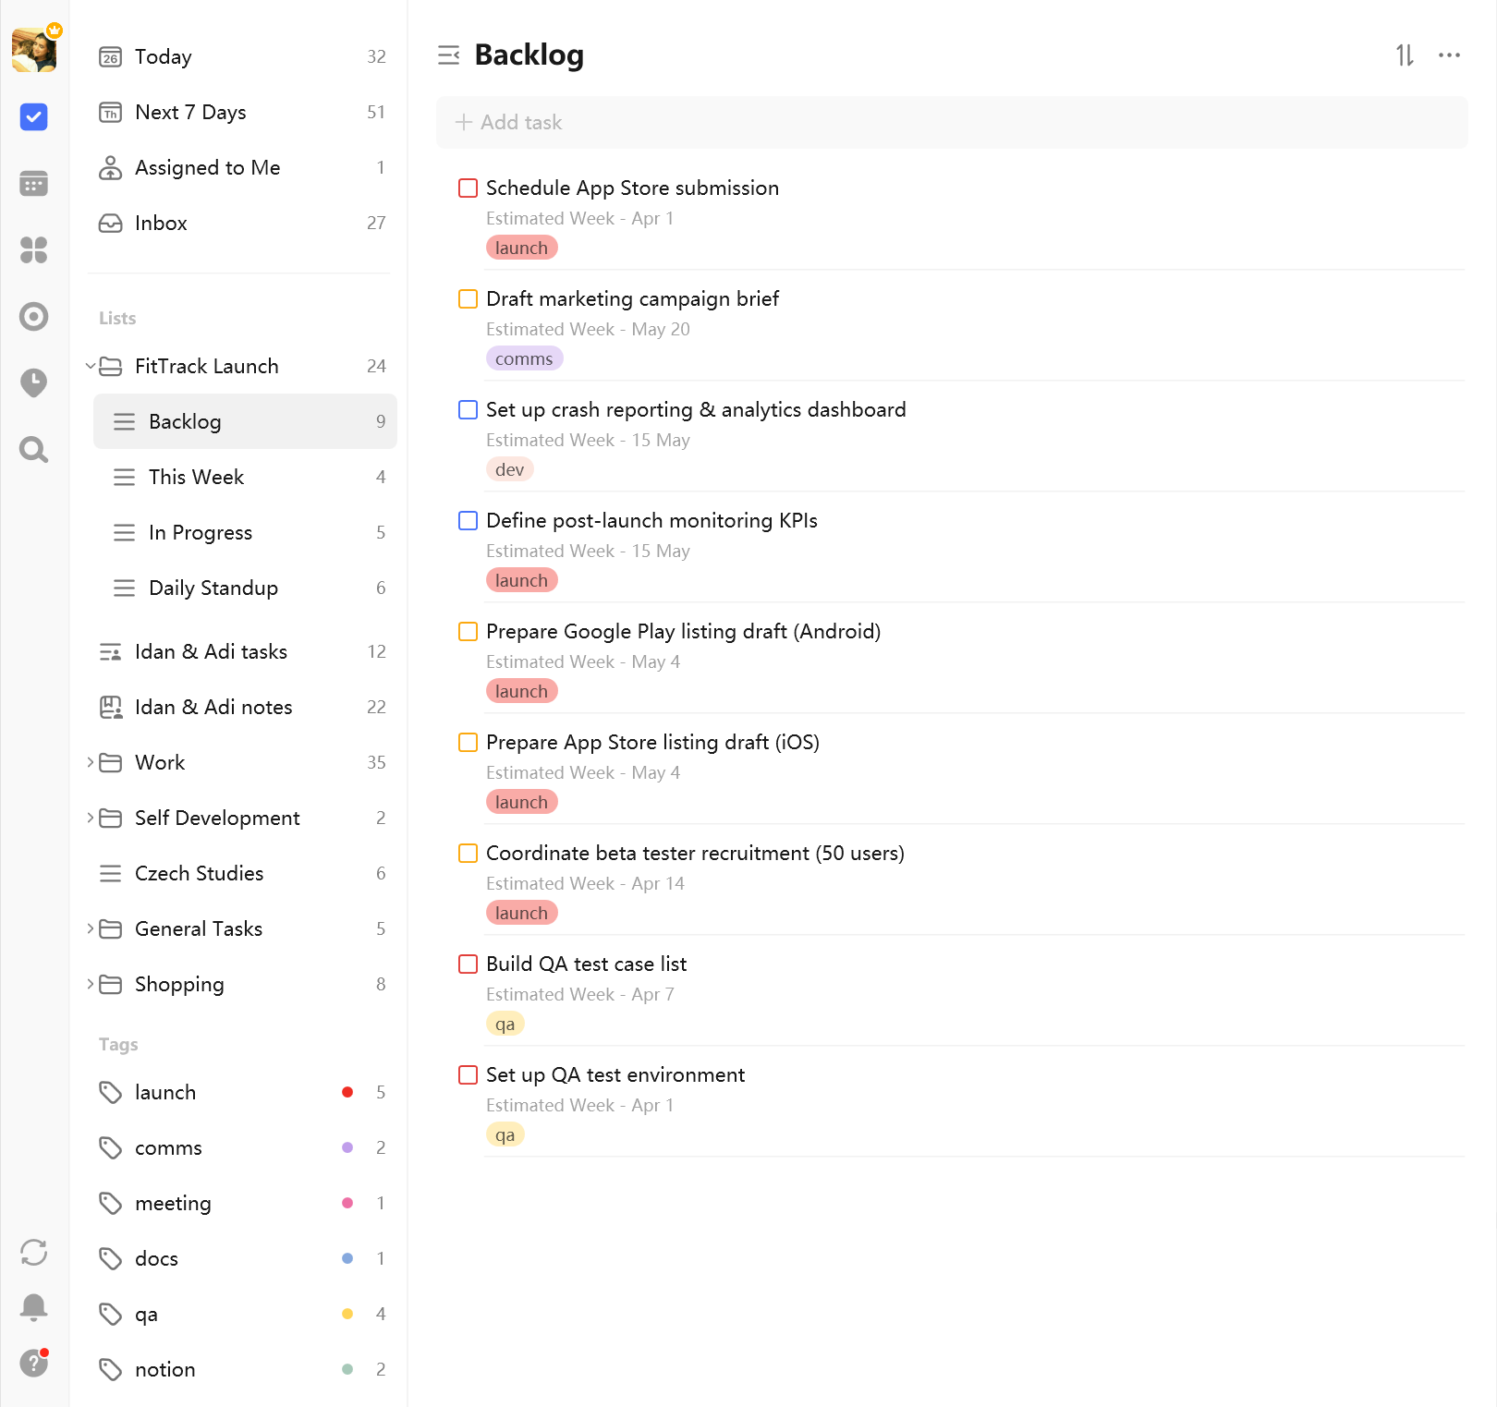Complete the Build QA test case list task
Viewport: 1497px width, 1407px height.
point(469,964)
